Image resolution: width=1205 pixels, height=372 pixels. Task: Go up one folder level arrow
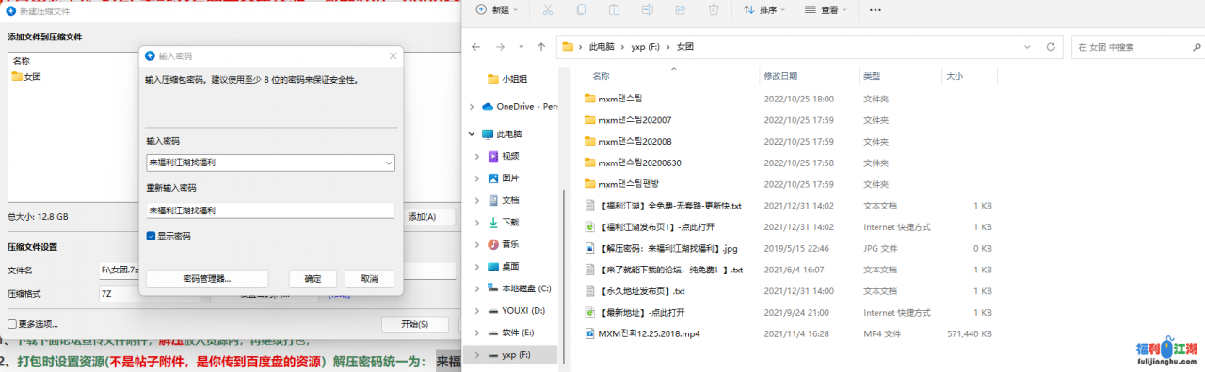[540, 46]
